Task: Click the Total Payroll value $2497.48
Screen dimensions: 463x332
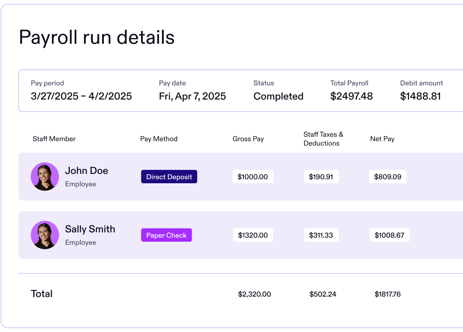Action: [x=351, y=96]
